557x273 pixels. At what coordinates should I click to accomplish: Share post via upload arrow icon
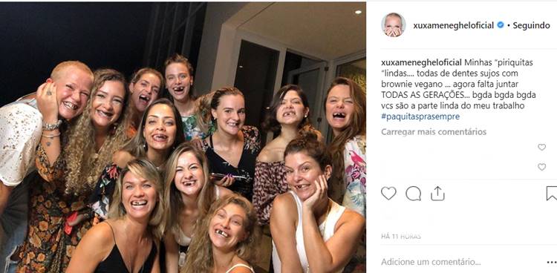point(437,194)
